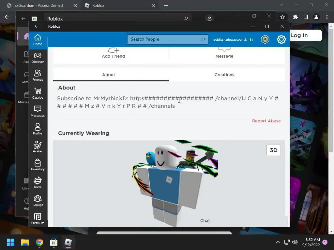Click Chrome back arrow
Screen dimensions: 334x250
pos(7,17)
